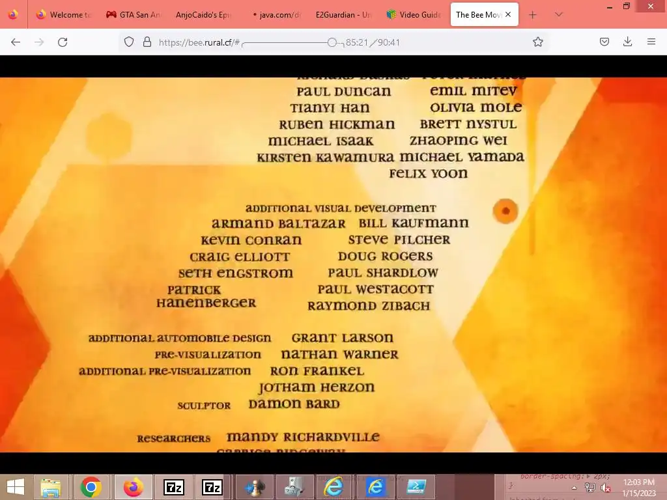The image size is (667, 500).
Task: Show site security padlock info
Action: [x=147, y=42]
